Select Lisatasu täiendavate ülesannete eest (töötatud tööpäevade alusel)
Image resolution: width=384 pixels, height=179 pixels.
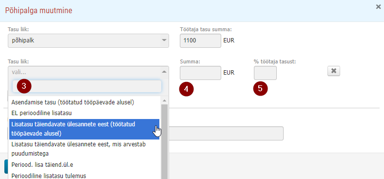84,129
